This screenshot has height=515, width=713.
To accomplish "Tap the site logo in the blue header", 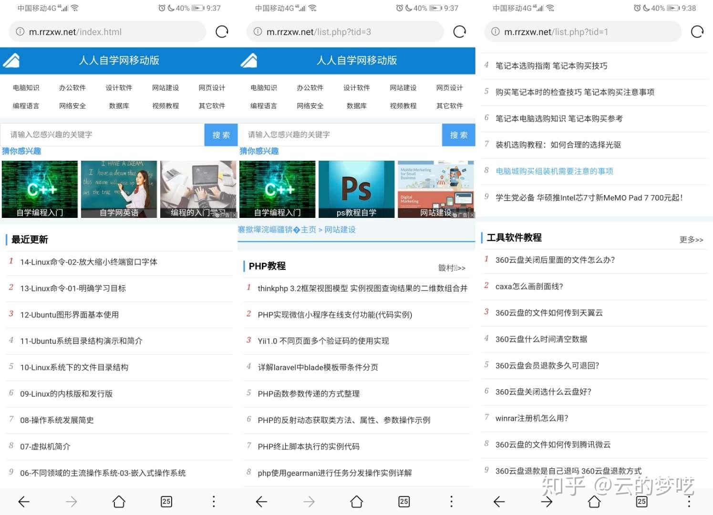I will (x=12, y=60).
